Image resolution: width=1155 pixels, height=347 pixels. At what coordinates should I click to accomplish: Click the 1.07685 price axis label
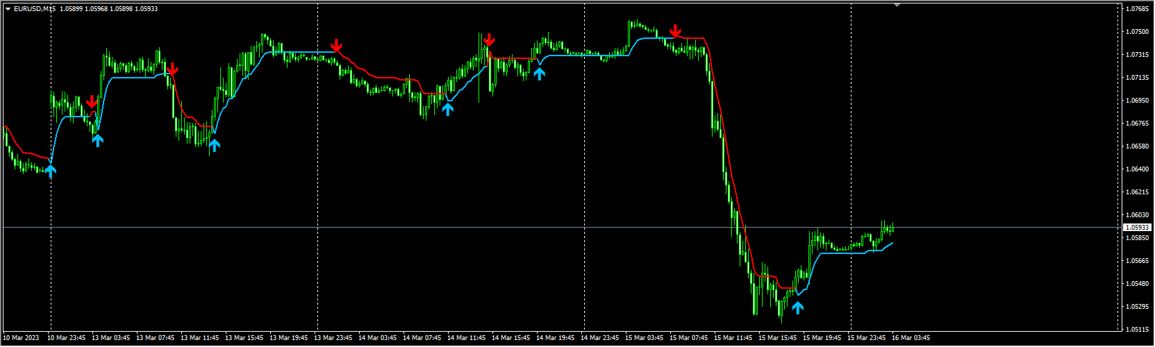tap(1136, 9)
